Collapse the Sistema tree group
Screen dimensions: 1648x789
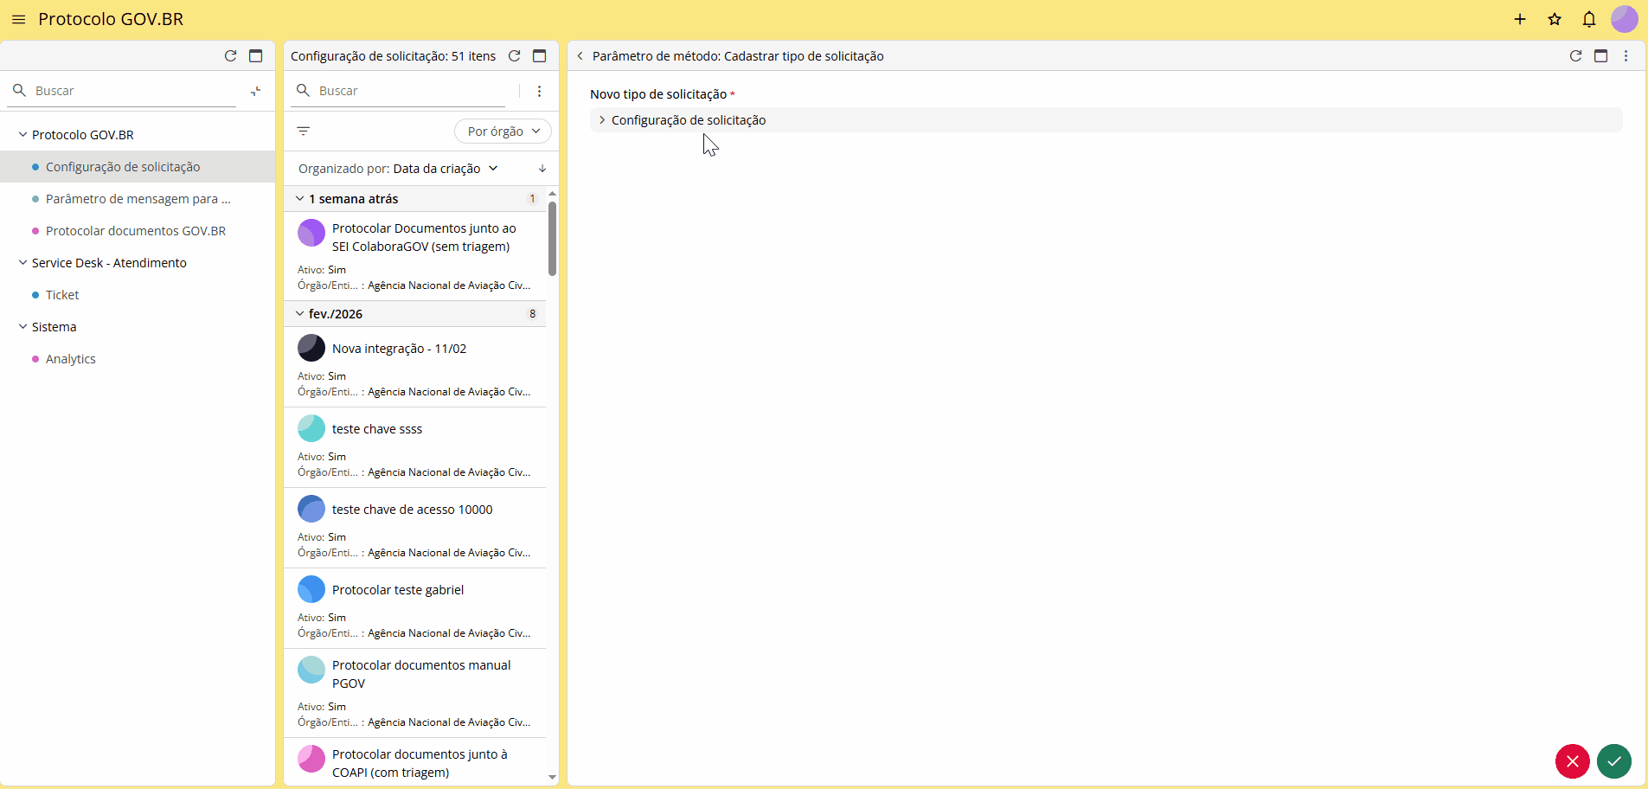pyautogui.click(x=23, y=327)
